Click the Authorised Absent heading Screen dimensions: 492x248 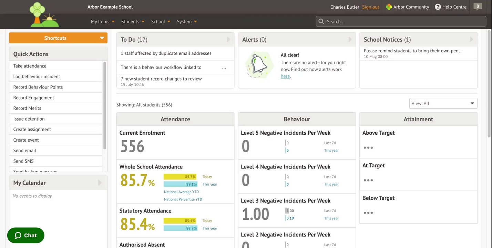(142, 245)
